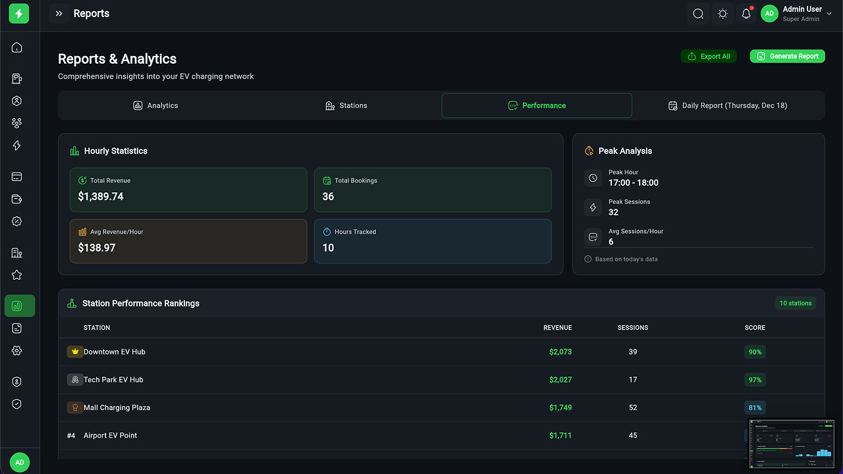Expand the sidebar with the double chevron
The width and height of the screenshot is (843, 474).
coord(59,14)
